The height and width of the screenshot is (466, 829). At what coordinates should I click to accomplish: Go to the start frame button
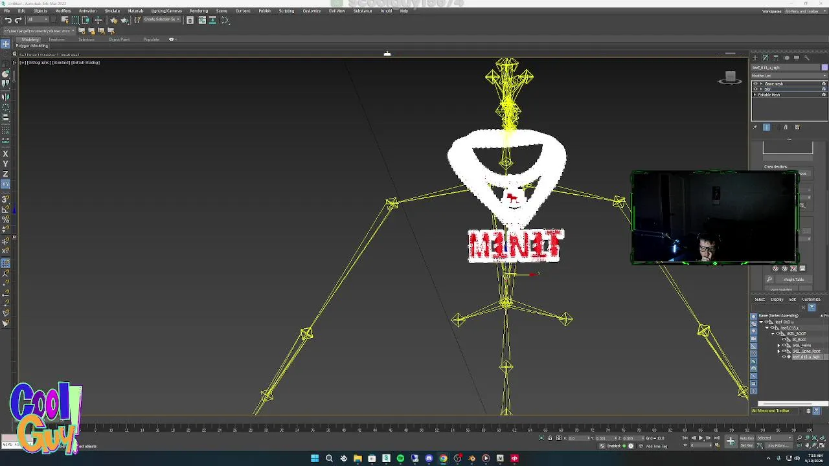pyautogui.click(x=685, y=438)
